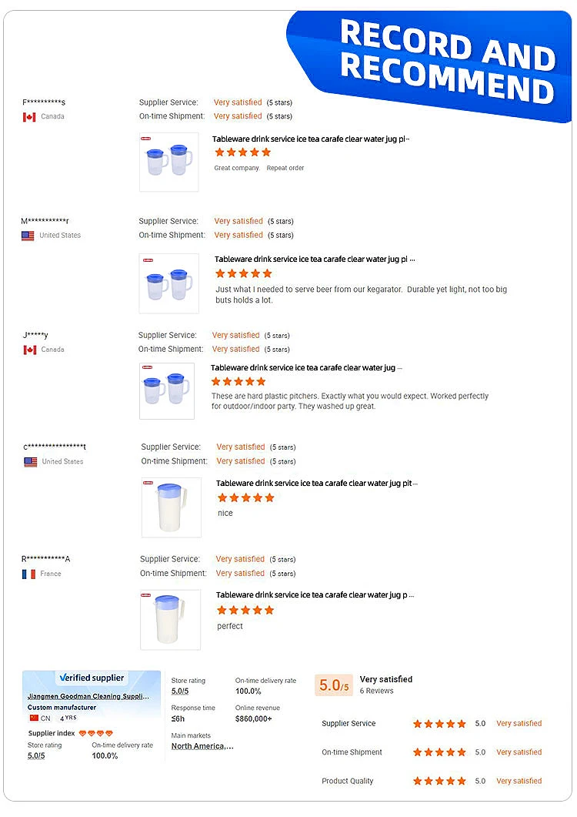Click the Verified supplier badge

point(92,678)
